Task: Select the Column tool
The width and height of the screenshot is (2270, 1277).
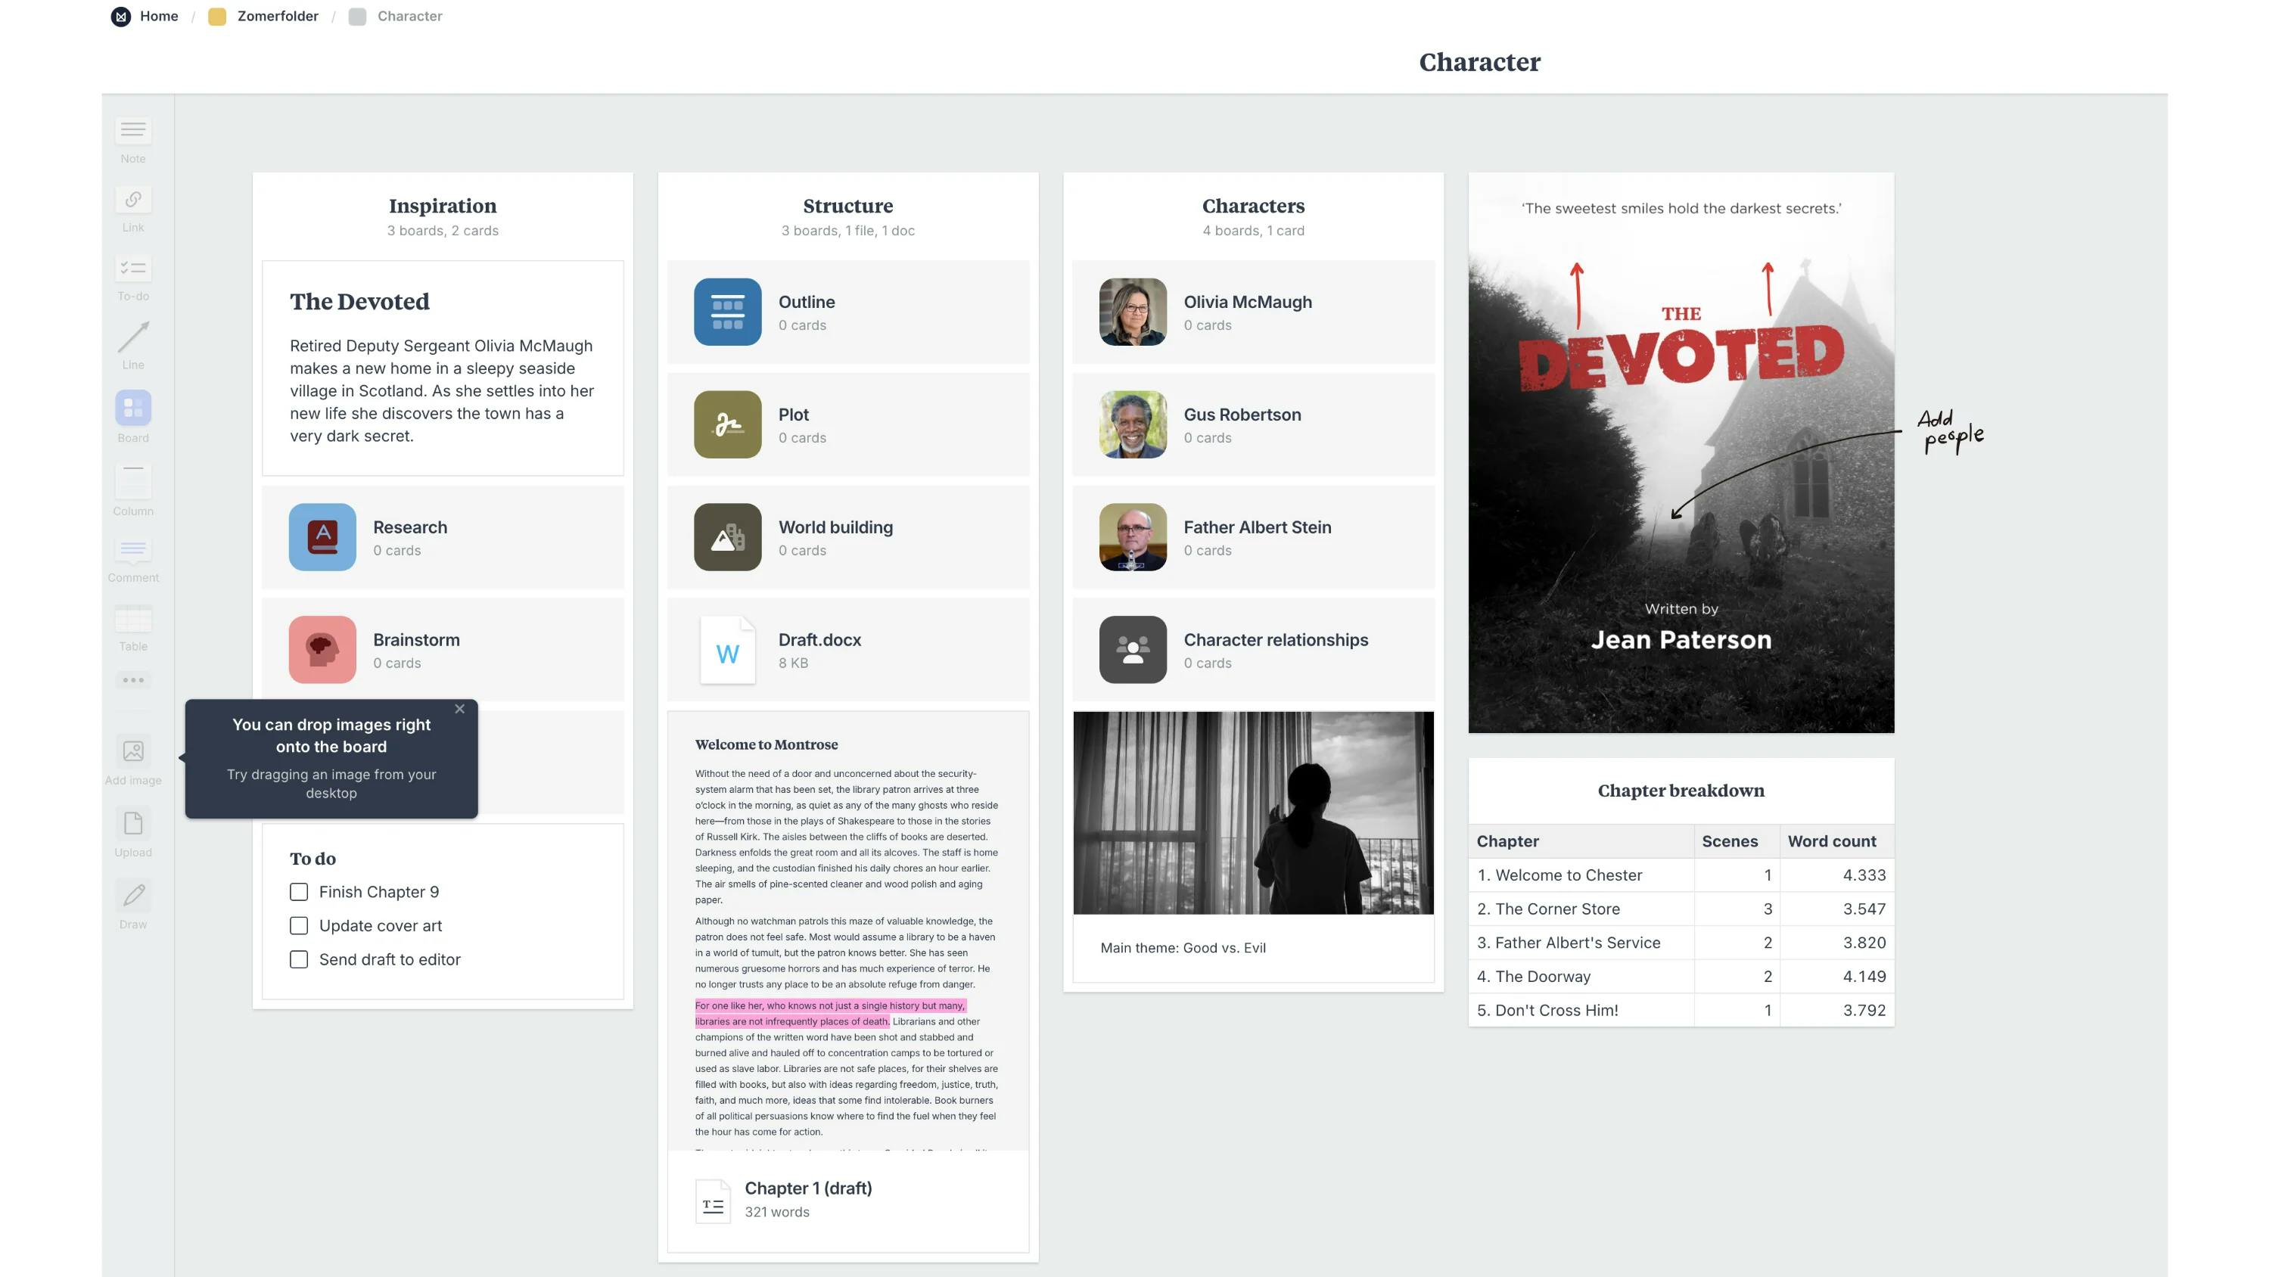Action: click(133, 481)
